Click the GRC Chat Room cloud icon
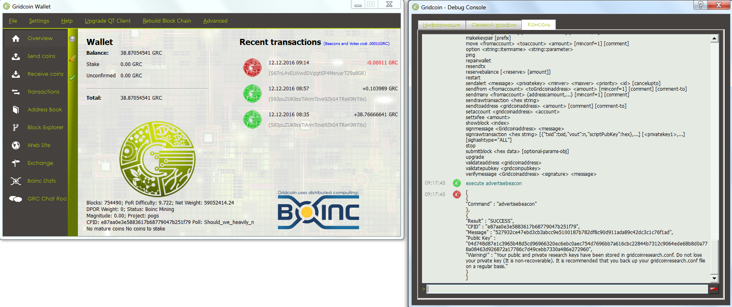732x307 pixels. 16,199
